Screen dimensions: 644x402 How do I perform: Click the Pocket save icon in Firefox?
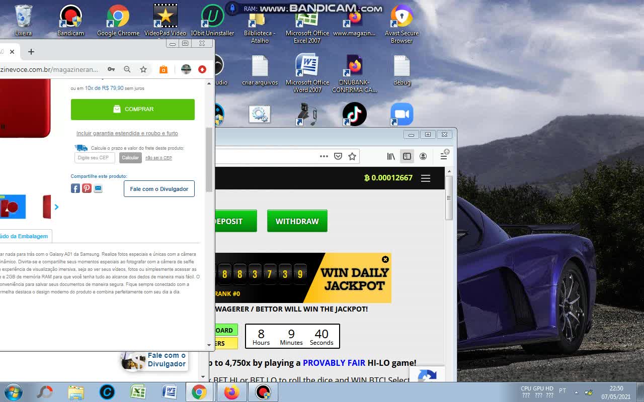pos(338,156)
